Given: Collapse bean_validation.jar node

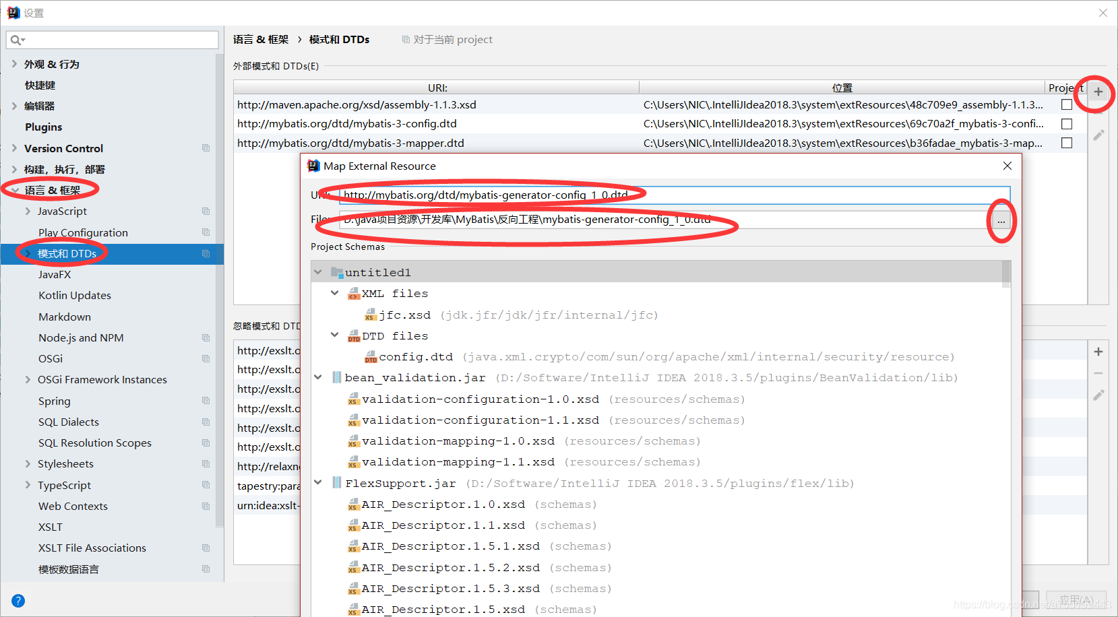Looking at the screenshot, I should (x=318, y=377).
